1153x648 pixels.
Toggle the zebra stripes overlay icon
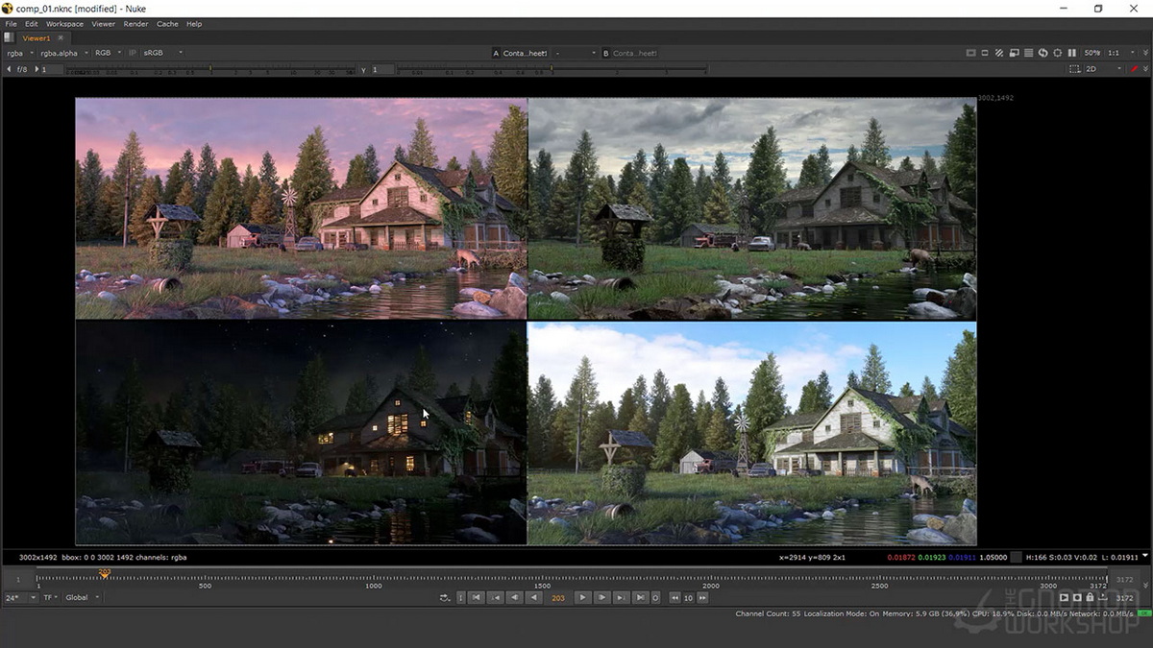click(999, 53)
